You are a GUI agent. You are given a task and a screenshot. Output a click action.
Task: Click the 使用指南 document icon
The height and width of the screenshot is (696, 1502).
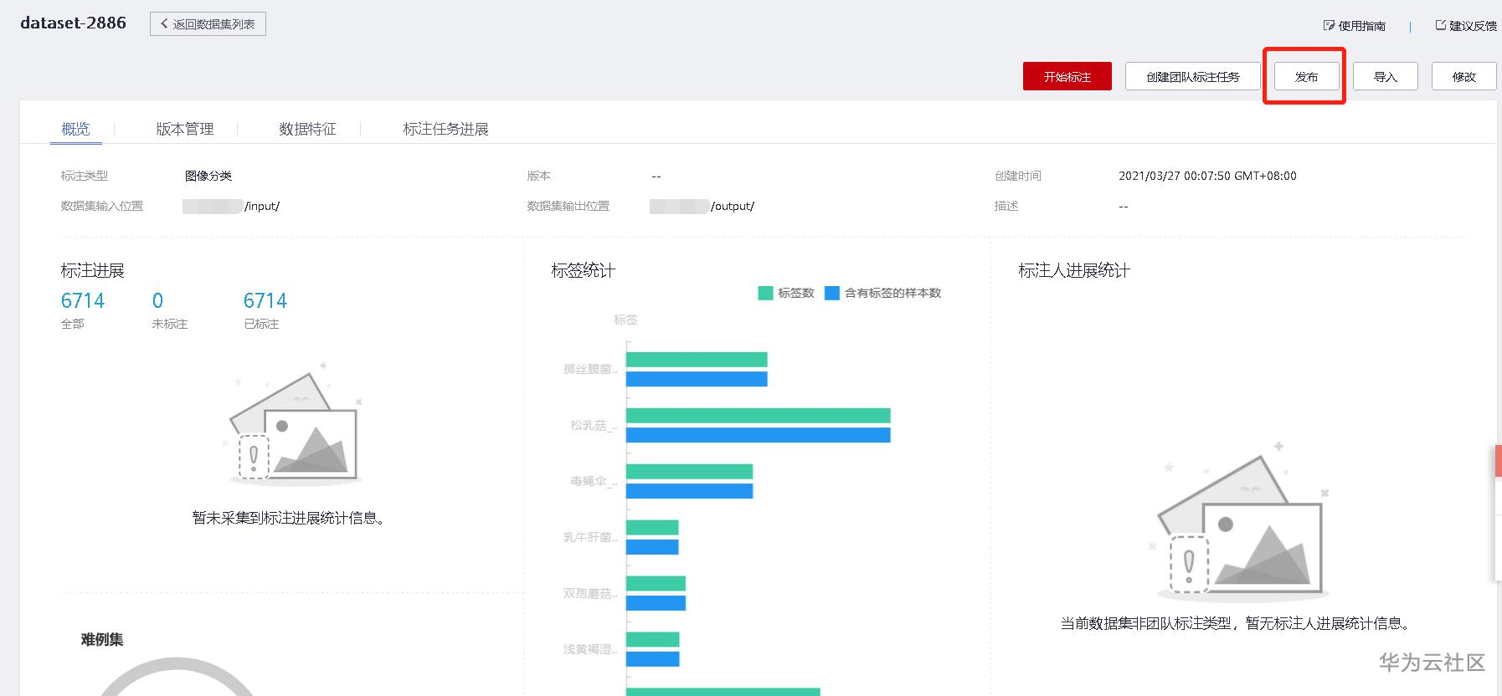pyautogui.click(x=1329, y=25)
